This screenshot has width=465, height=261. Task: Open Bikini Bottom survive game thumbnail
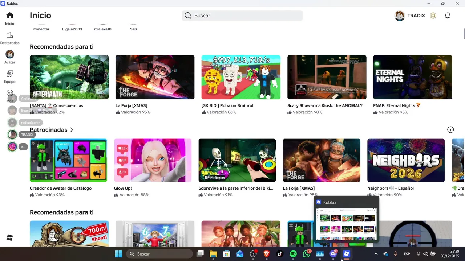click(x=237, y=160)
